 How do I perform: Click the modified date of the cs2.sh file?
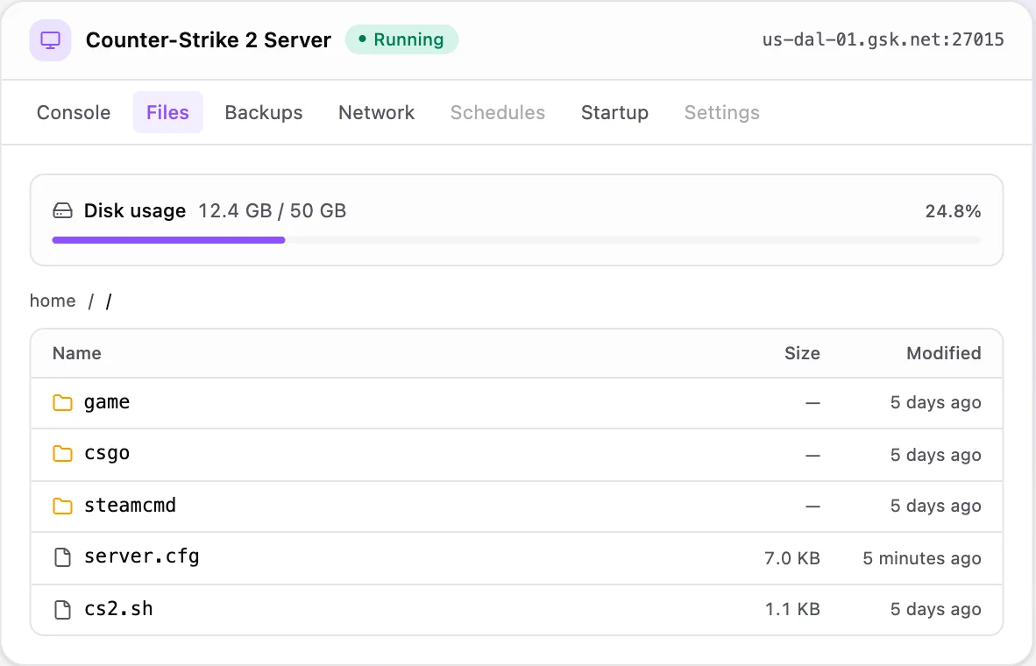point(935,609)
